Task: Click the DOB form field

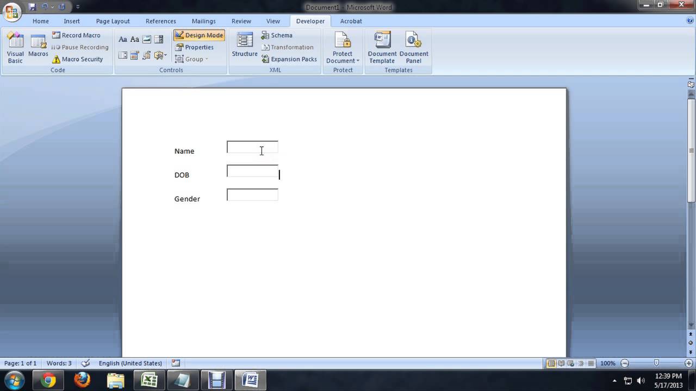Action: (252, 171)
